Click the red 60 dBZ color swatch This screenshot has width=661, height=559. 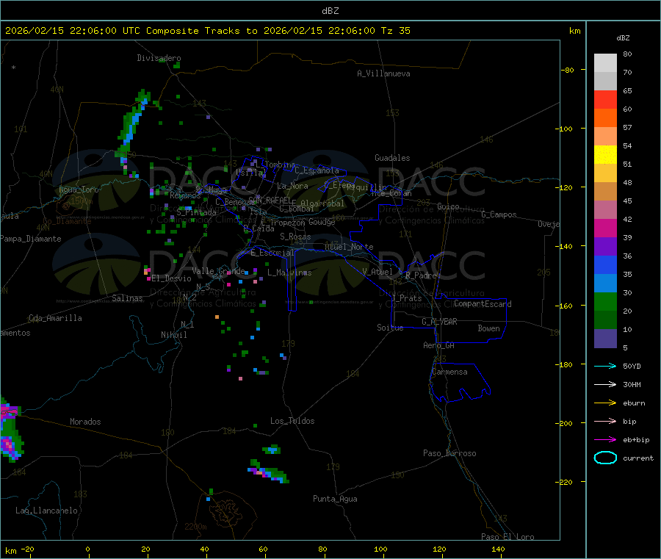point(605,99)
